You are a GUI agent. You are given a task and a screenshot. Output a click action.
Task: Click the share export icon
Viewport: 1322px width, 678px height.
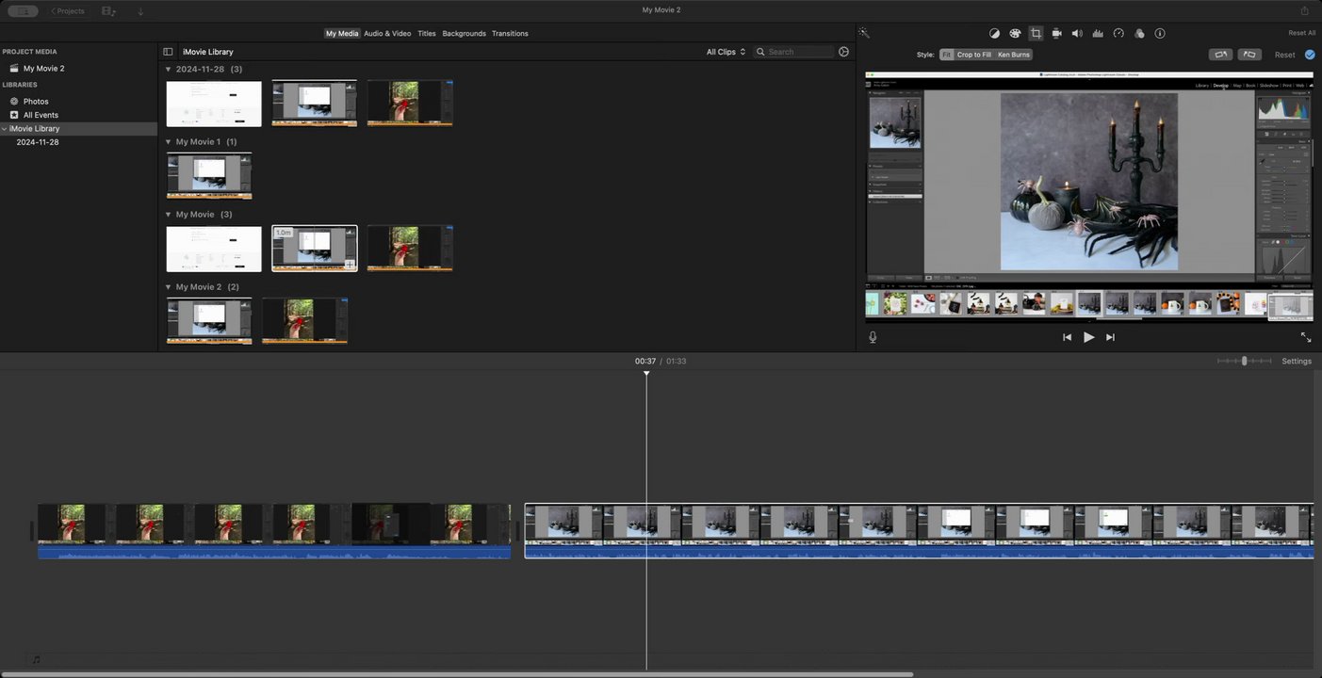point(1305,10)
